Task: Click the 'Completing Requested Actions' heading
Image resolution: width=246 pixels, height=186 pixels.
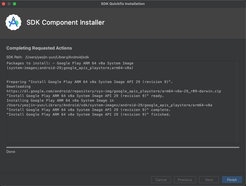Action: coord(39,48)
